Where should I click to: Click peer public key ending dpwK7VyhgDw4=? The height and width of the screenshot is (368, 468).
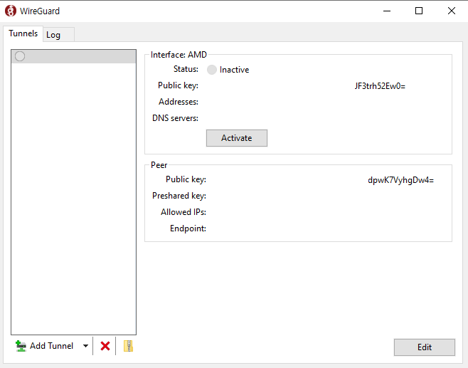(x=400, y=180)
